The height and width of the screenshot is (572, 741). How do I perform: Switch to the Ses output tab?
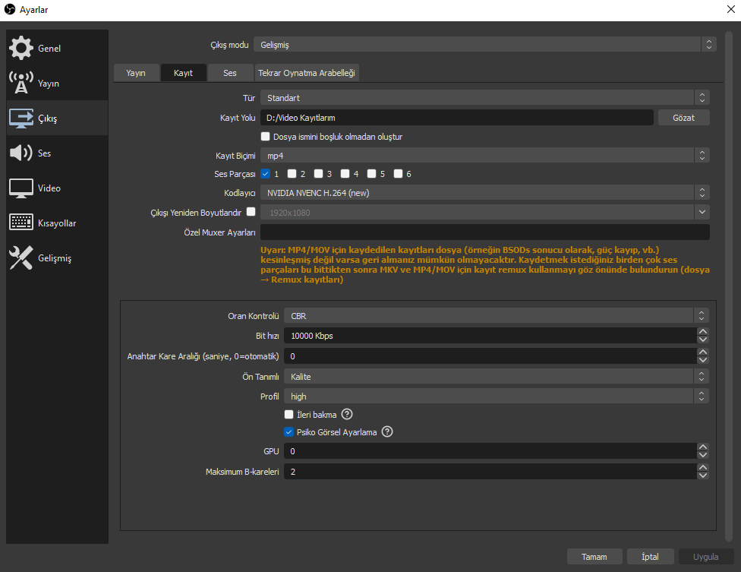tap(230, 73)
